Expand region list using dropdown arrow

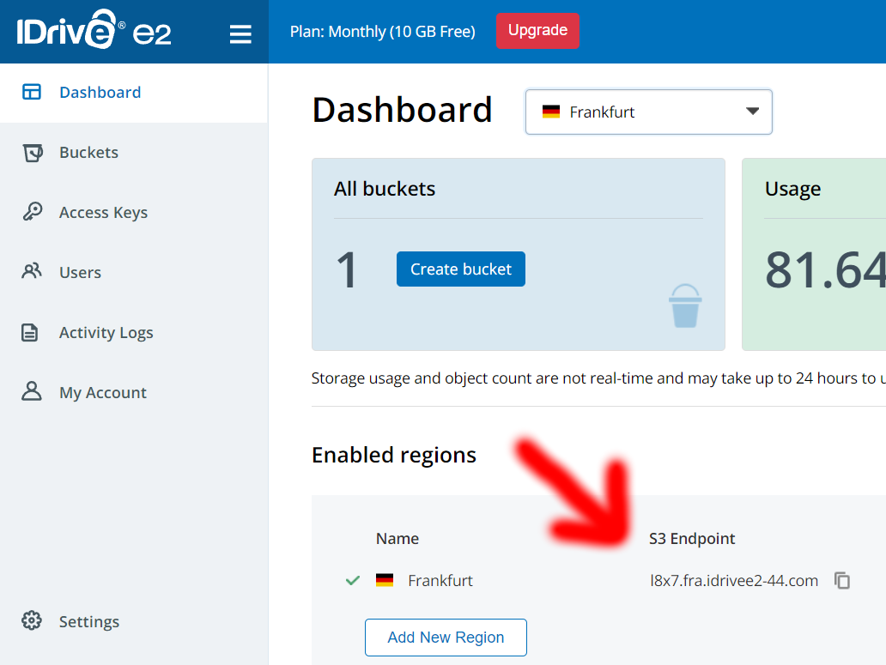752,112
